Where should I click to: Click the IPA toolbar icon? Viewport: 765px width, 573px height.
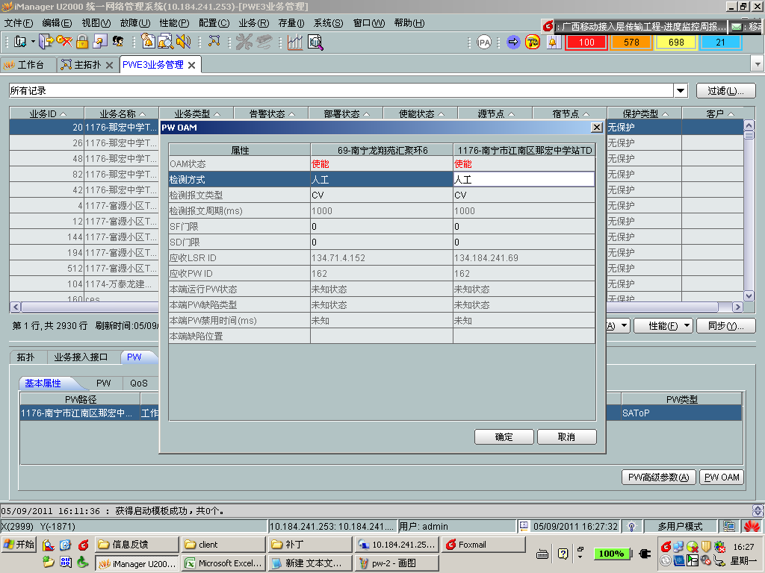(483, 43)
